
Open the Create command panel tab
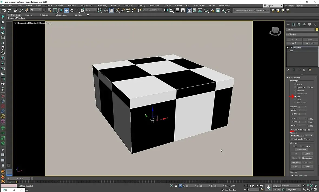[x=288, y=24]
